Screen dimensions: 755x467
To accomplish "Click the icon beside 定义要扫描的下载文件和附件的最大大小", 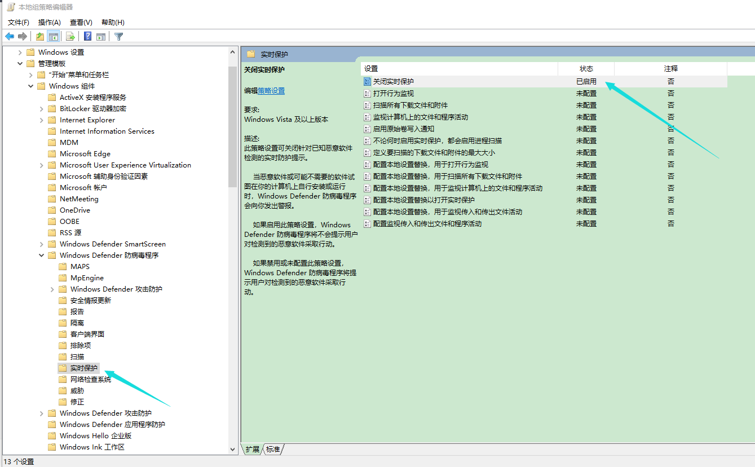I will (368, 153).
